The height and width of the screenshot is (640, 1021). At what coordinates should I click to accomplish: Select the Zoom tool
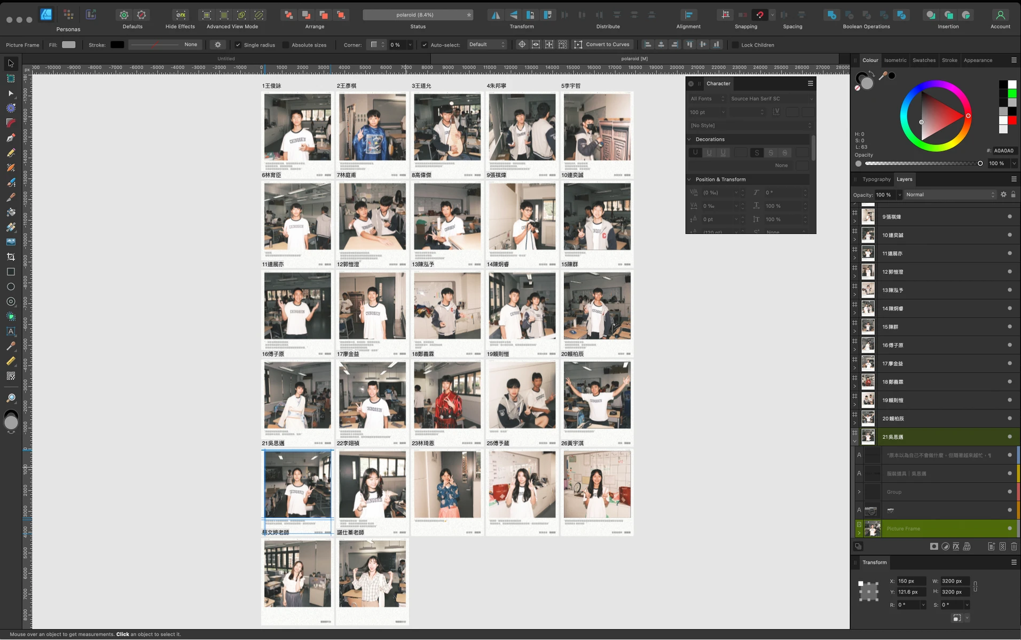coord(10,397)
